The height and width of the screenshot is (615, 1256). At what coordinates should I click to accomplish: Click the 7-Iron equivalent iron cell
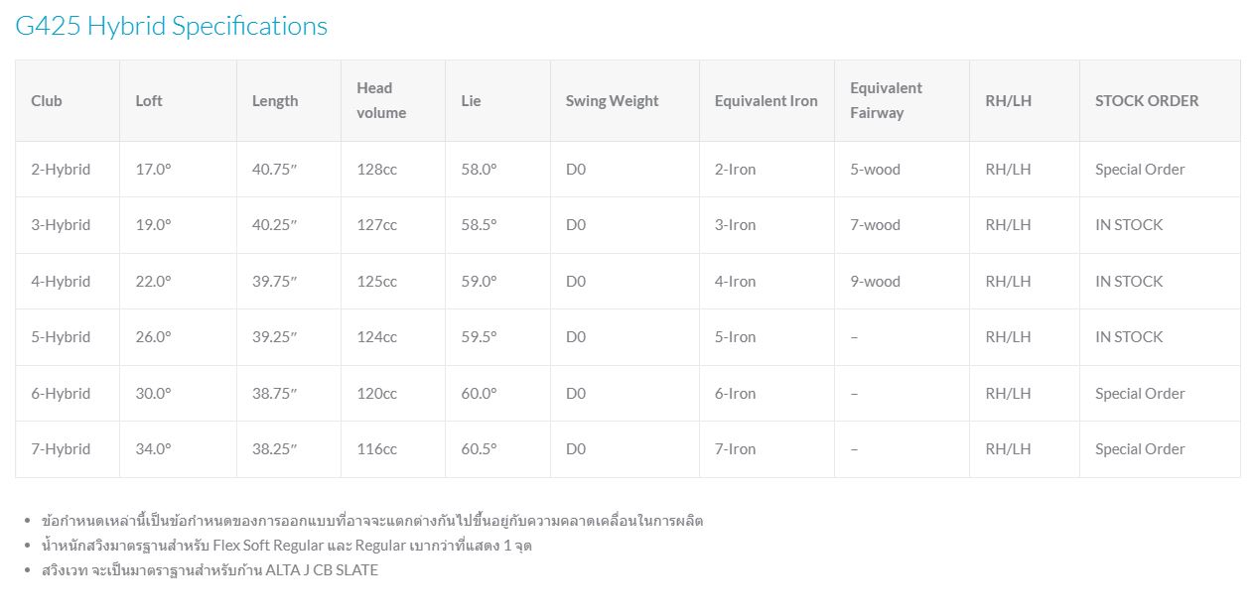point(736,449)
